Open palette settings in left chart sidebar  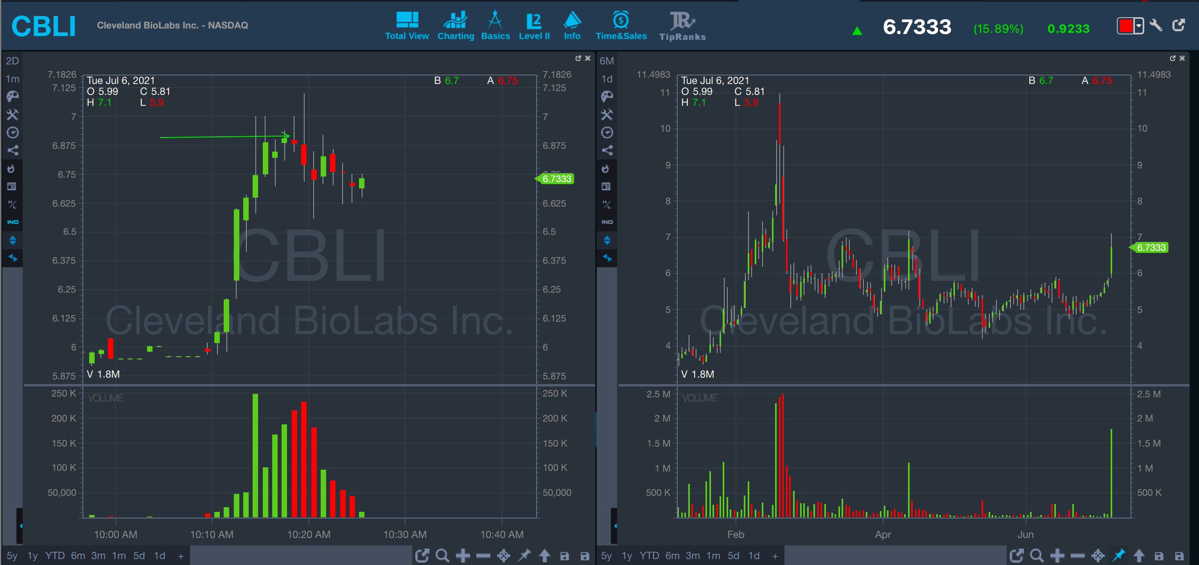tap(13, 96)
